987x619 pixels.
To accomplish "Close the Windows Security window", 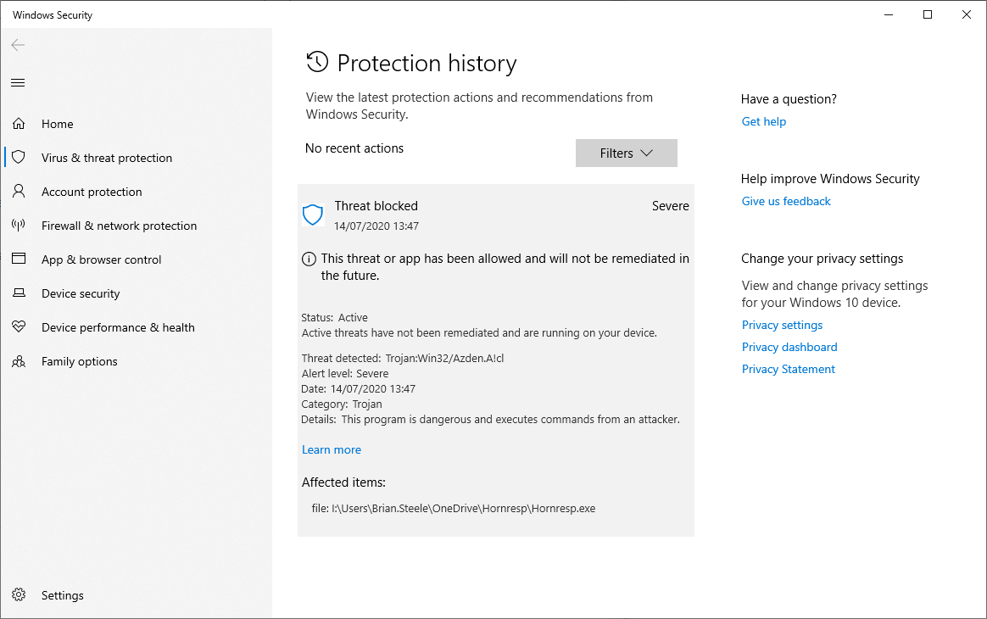I will coord(967,14).
